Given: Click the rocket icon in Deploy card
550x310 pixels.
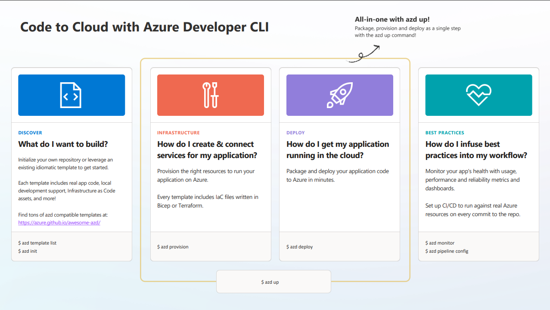Looking at the screenshot, I should pyautogui.click(x=339, y=95).
